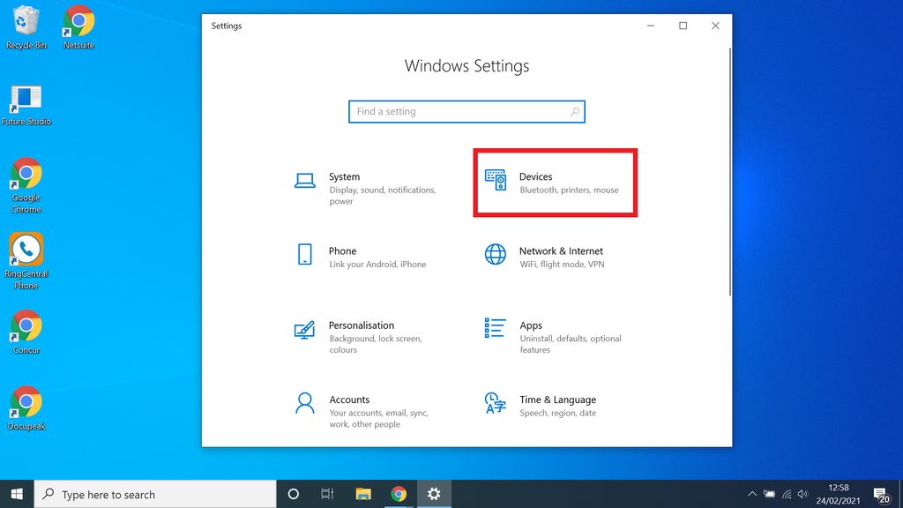The height and width of the screenshot is (508, 903).
Task: Expand hidden icons in the system tray
Action: pyautogui.click(x=752, y=494)
